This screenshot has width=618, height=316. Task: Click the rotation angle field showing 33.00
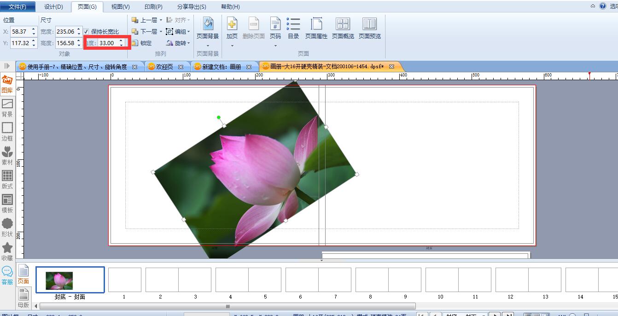click(x=108, y=43)
